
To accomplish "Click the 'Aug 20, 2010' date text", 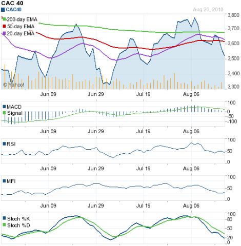I will click(208, 10).
